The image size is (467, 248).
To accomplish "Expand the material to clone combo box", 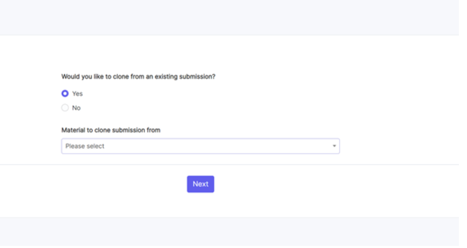I will [x=200, y=146].
